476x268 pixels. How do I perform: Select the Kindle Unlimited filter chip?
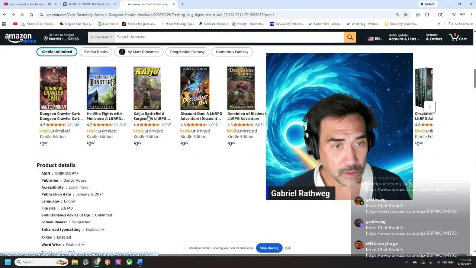pos(57,52)
